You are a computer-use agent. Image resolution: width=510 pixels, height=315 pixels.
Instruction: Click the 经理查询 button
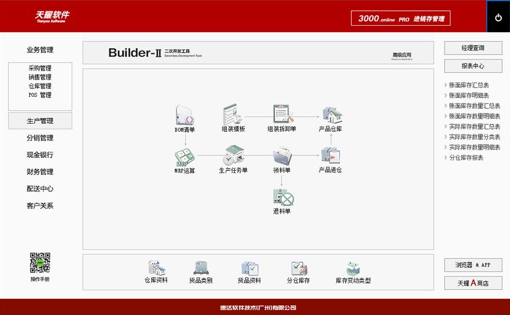pos(473,48)
